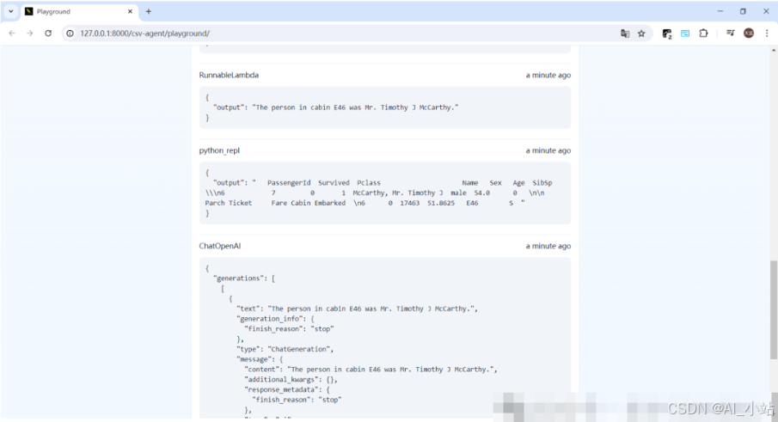778x422 pixels.
Task: Click the browser forward arrow
Action: click(29, 34)
